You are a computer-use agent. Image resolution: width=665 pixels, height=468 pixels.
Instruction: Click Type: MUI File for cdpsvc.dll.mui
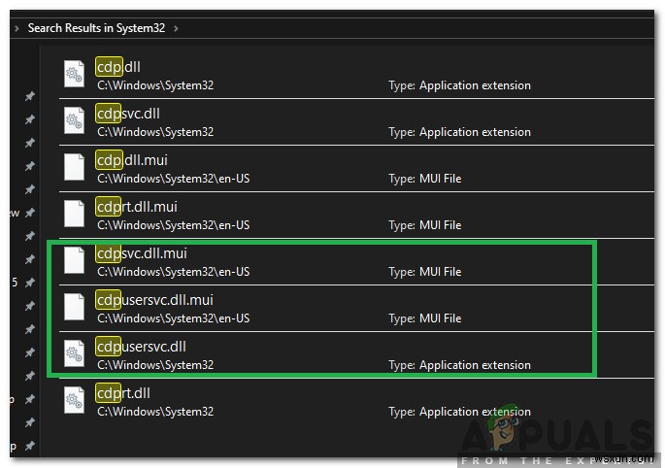[425, 273]
